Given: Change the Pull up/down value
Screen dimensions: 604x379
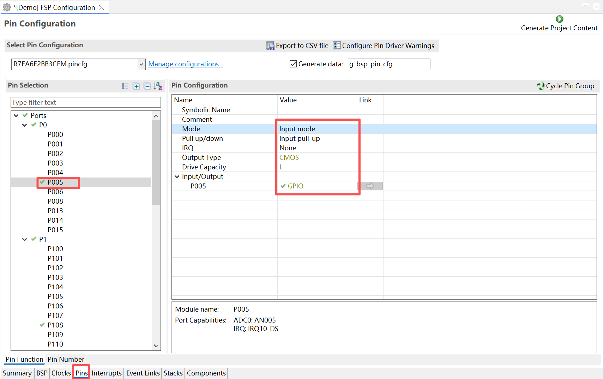Looking at the screenshot, I should pos(317,138).
